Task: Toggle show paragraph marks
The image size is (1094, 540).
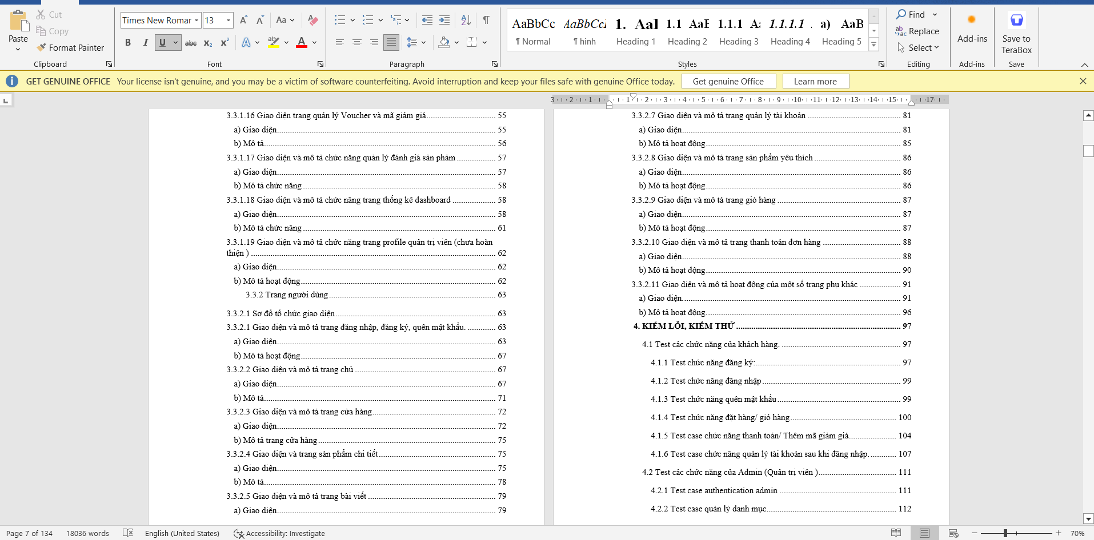Action: (486, 20)
